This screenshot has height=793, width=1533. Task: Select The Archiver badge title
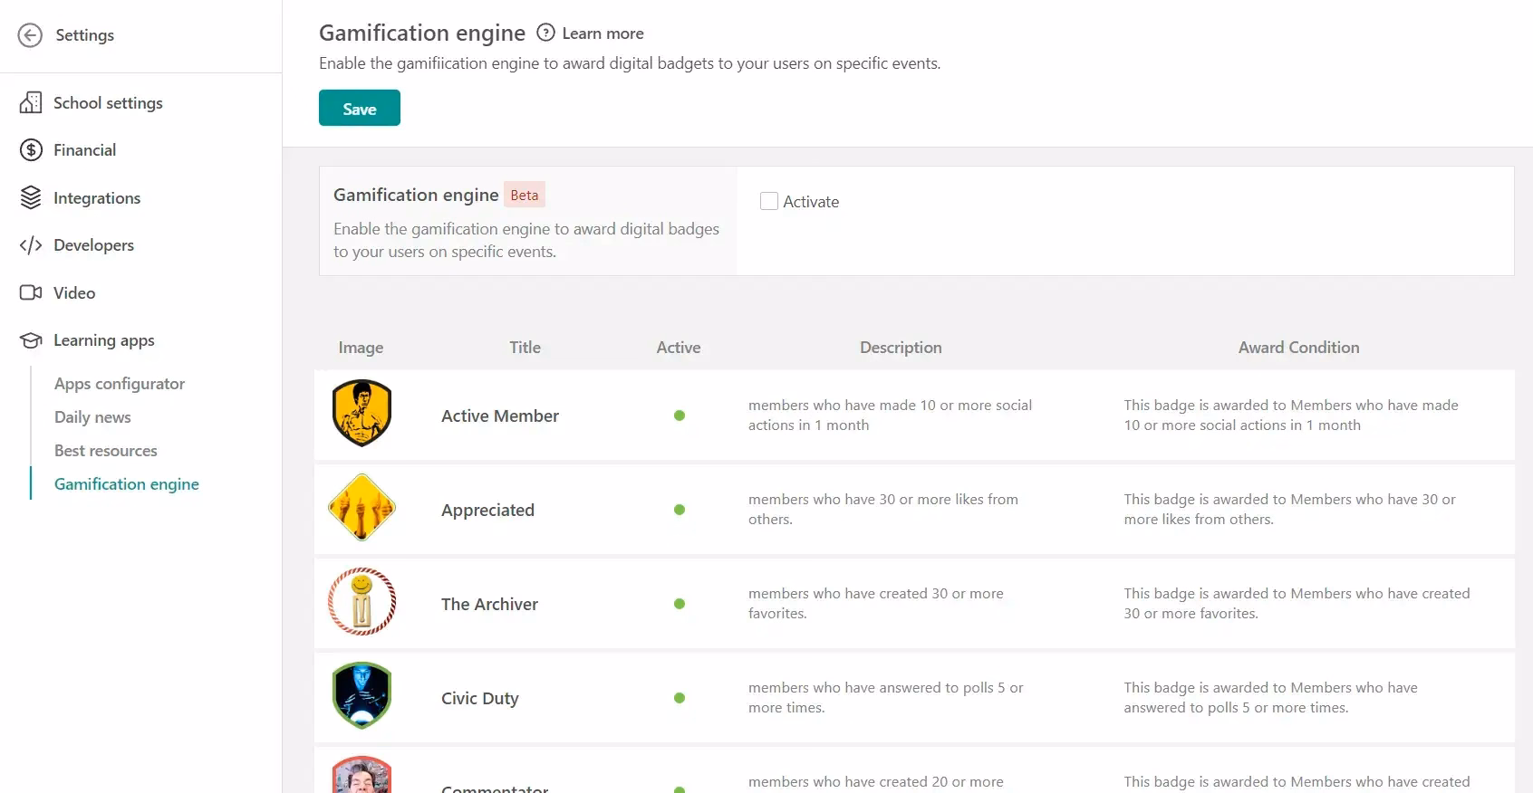[489, 604]
